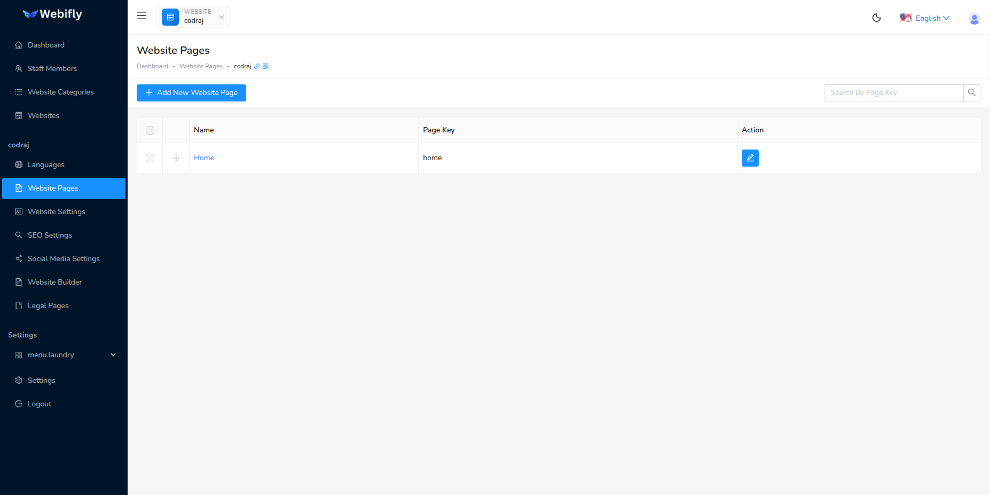Viewport: 990px width, 495px height.
Task: Collapse the menu.laundry settings expander
Action: pyautogui.click(x=113, y=354)
